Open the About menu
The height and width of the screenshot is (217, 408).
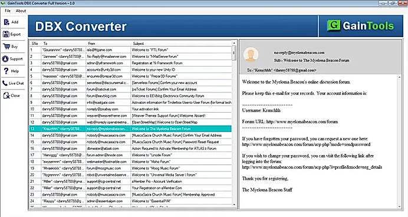21,11
